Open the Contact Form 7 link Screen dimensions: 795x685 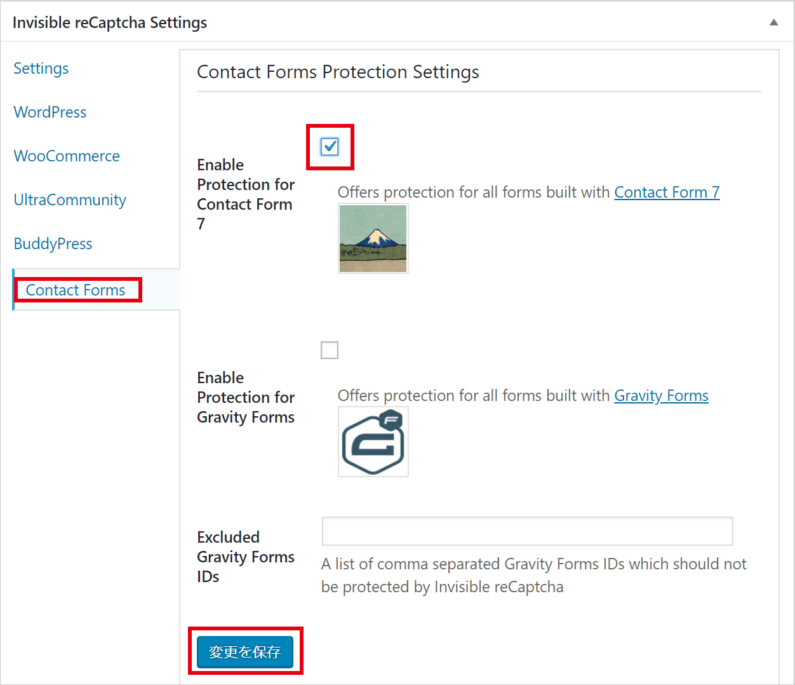[x=667, y=192]
